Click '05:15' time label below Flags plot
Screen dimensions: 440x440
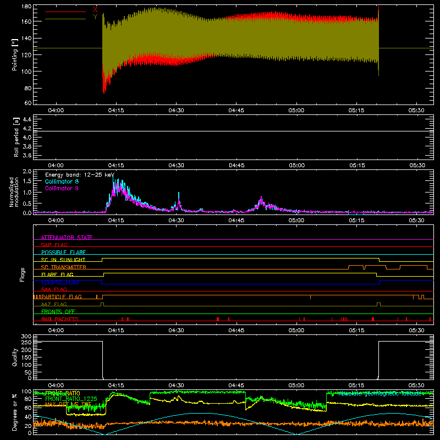coord(356,331)
